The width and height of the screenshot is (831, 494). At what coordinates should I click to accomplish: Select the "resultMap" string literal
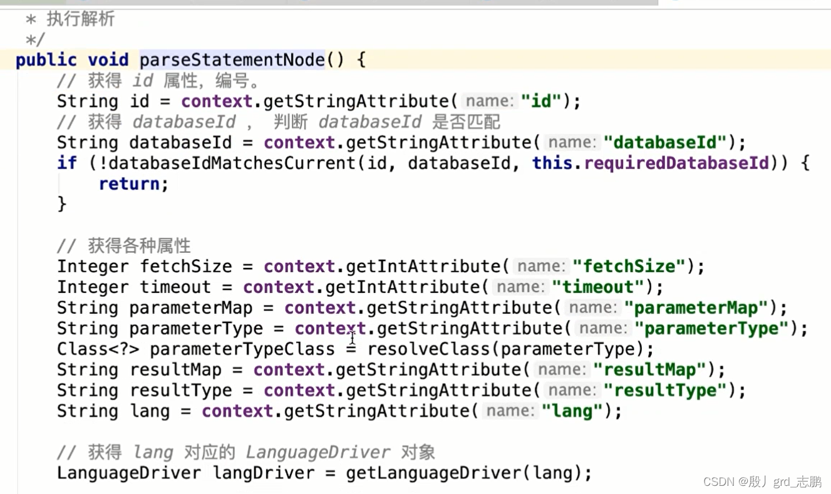coord(649,369)
